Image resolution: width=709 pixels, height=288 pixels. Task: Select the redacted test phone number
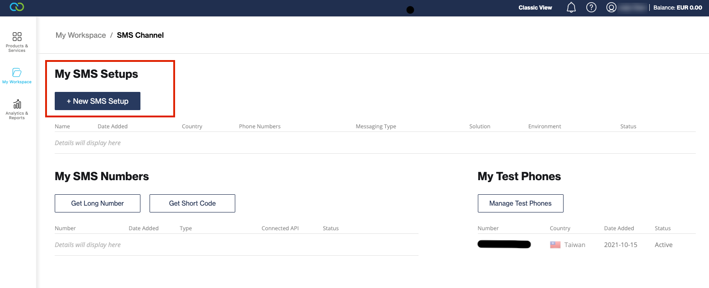click(x=504, y=245)
